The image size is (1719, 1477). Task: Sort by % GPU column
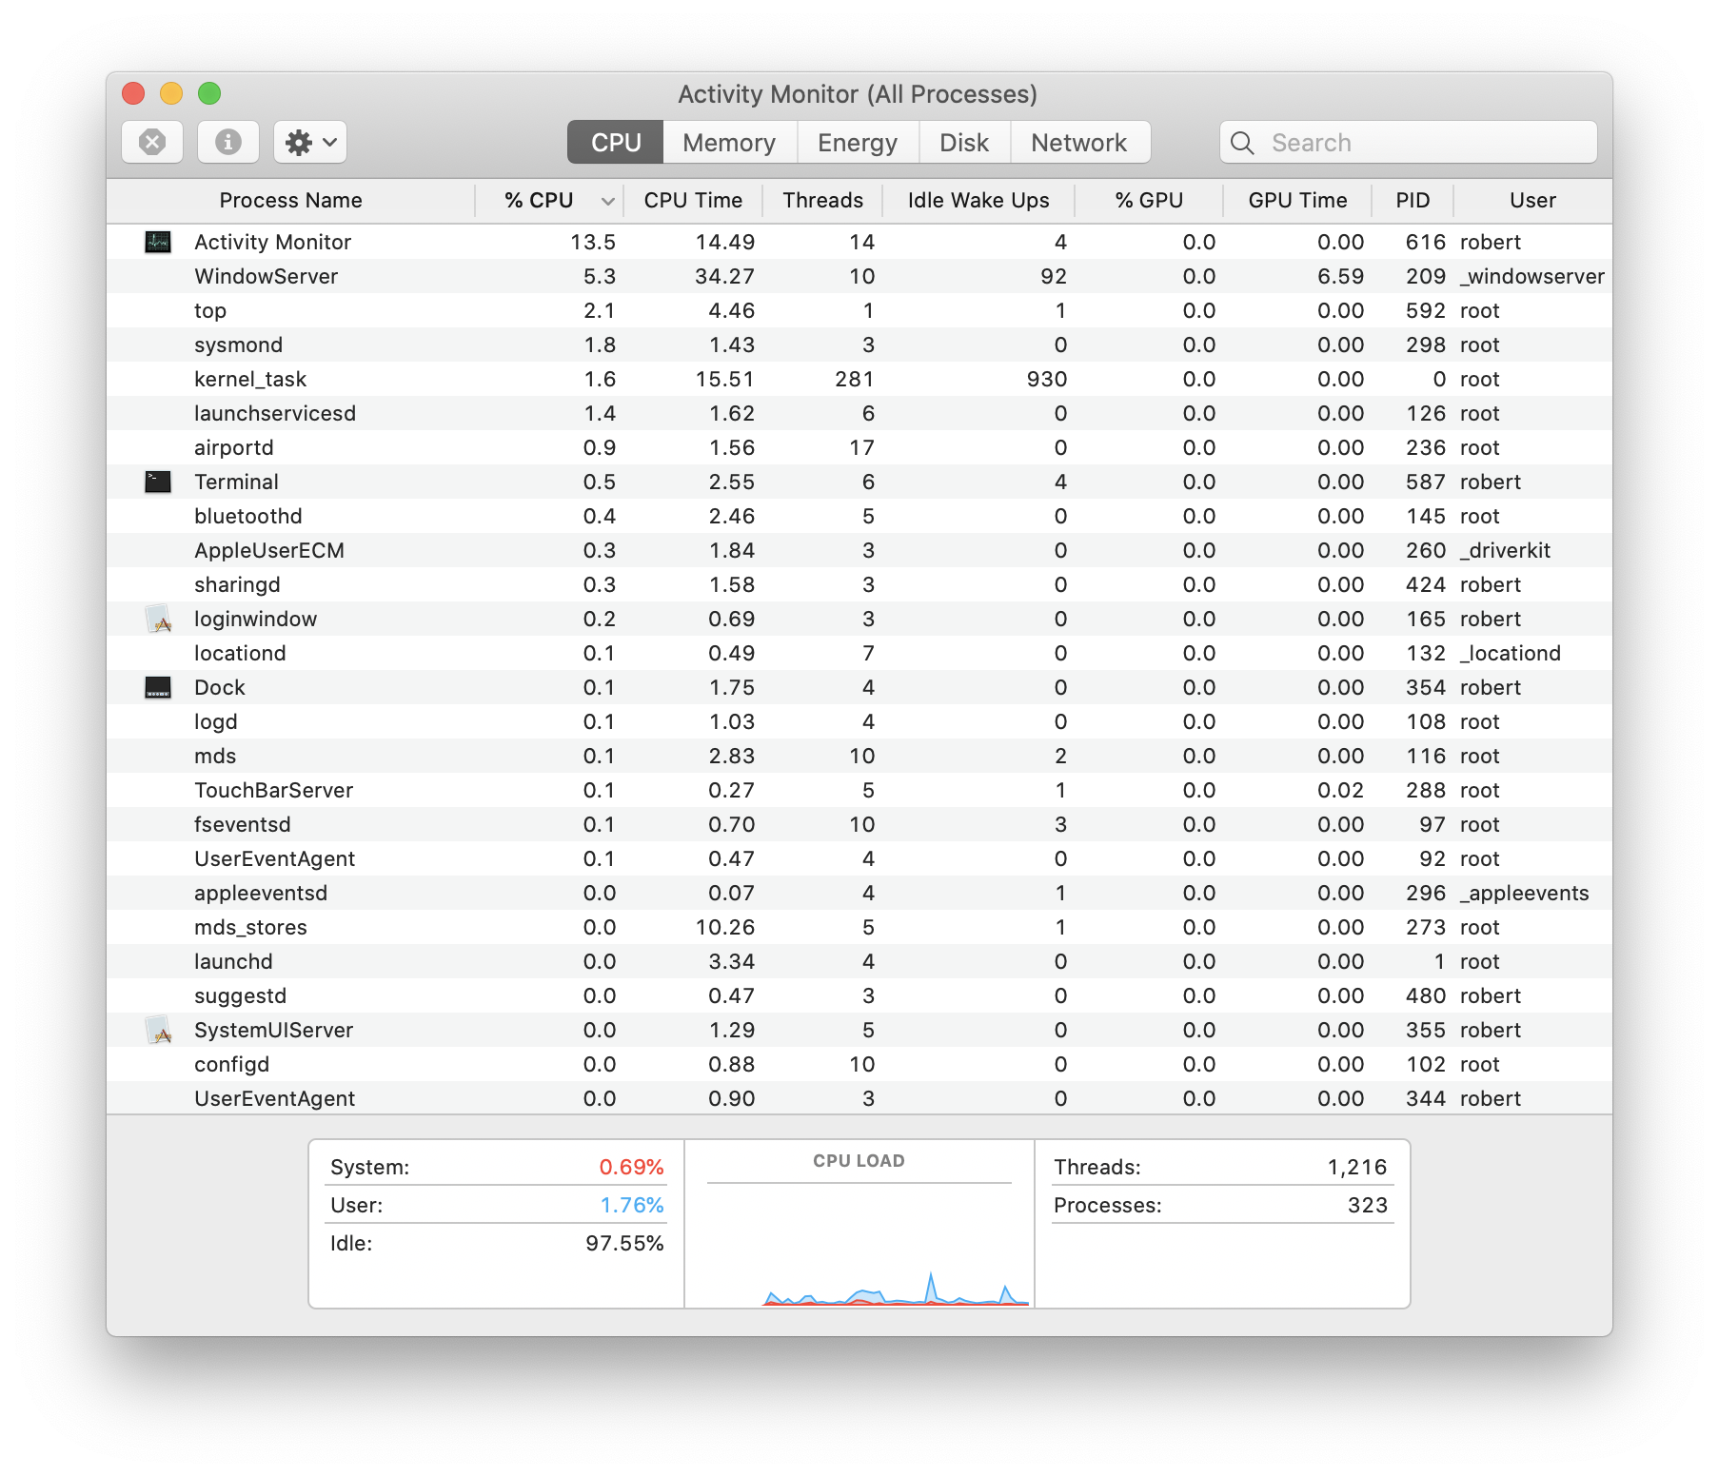tap(1149, 201)
